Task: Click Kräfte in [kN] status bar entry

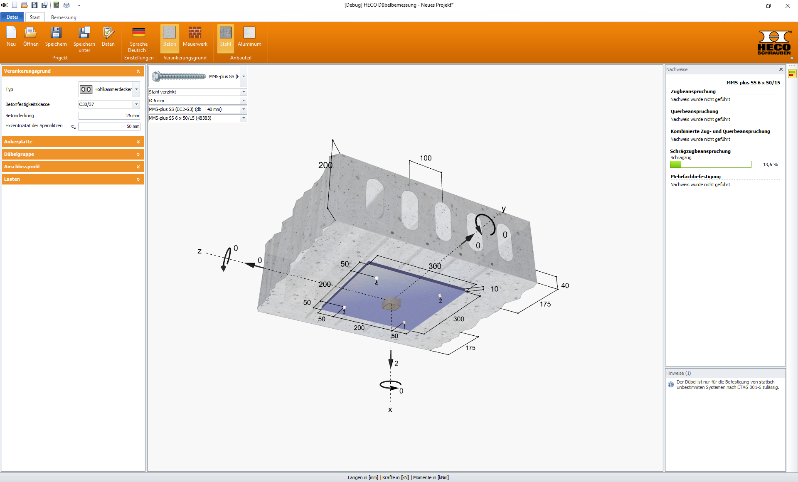Action: (395, 477)
